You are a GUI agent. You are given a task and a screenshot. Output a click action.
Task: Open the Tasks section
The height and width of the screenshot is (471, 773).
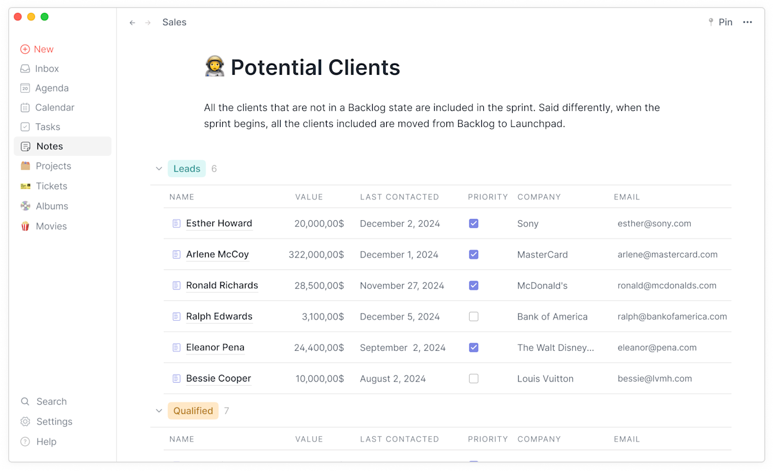click(x=46, y=126)
